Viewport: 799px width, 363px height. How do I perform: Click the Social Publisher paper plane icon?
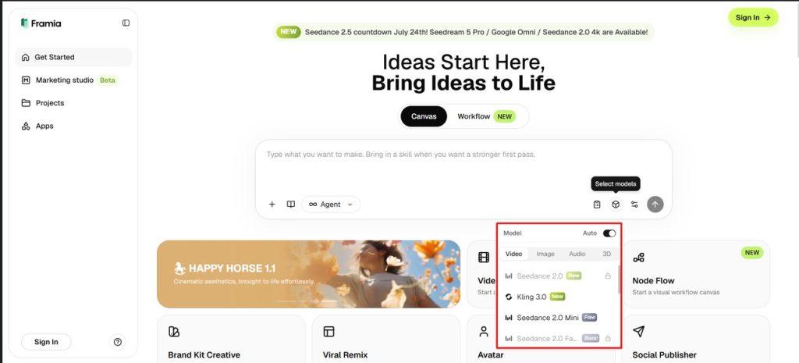pos(638,332)
